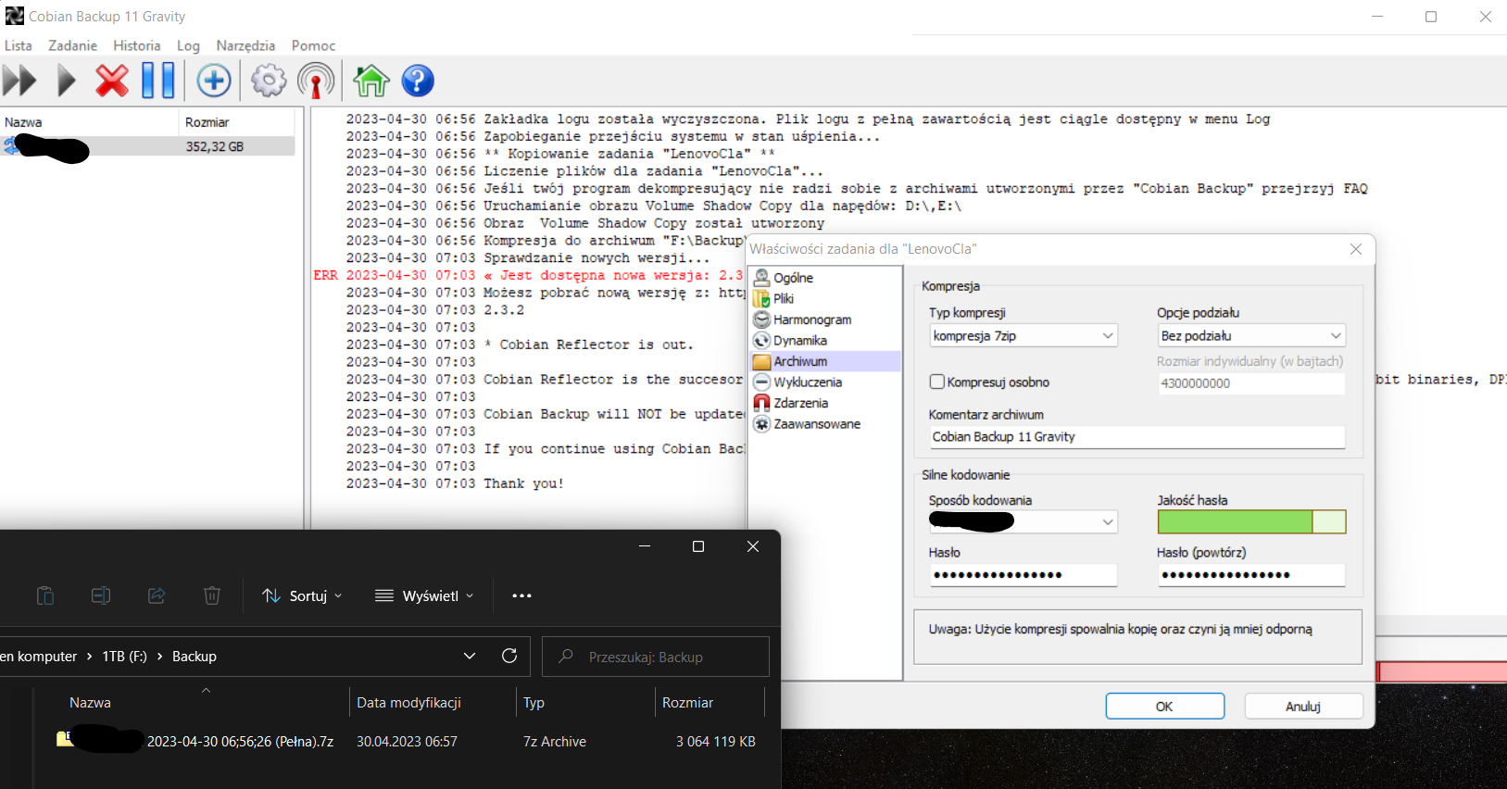
Task: Enable the Kompresuj osobno checkbox
Action: (x=937, y=382)
